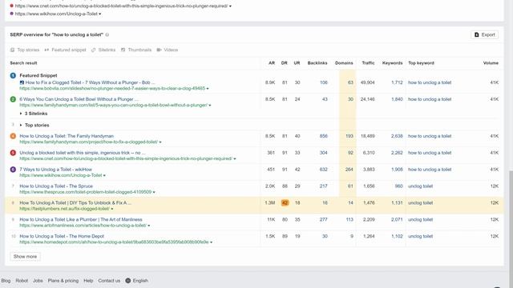The image size is (513, 288).
Task: Click the Traffic column header
Action: pyautogui.click(x=368, y=63)
